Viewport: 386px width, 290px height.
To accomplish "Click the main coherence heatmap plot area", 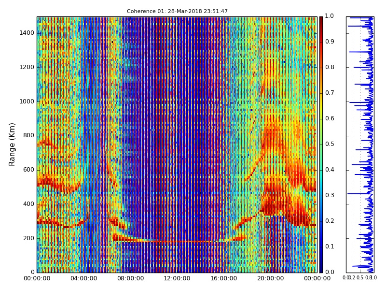I will (177, 145).
